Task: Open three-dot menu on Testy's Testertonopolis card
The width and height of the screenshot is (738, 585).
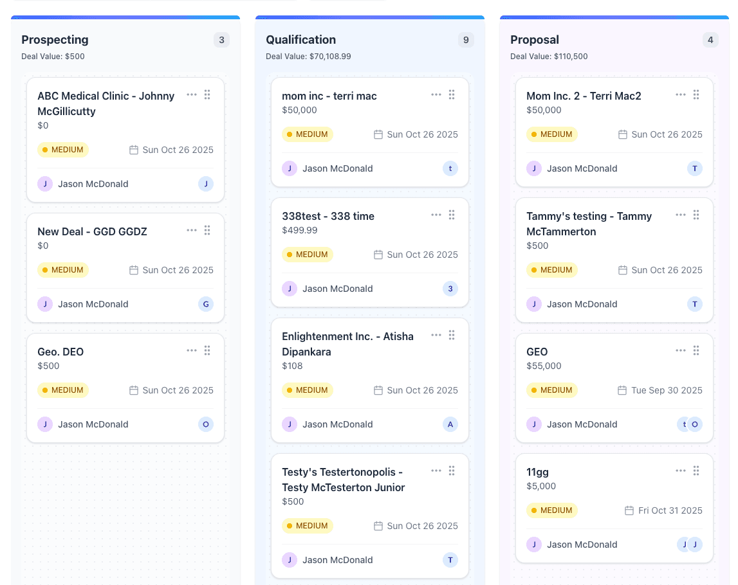Action: tap(436, 471)
